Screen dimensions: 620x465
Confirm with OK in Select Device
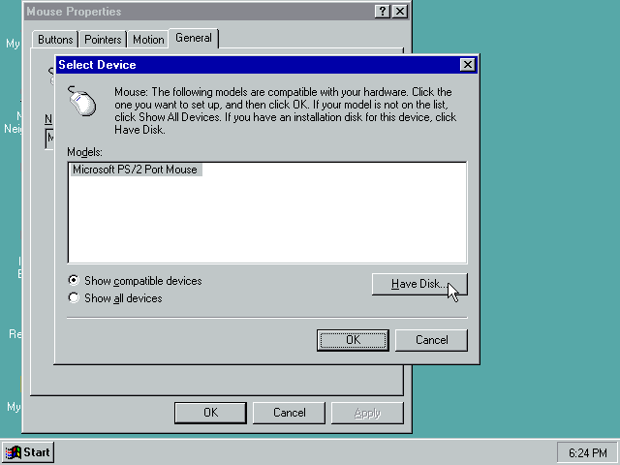point(353,340)
